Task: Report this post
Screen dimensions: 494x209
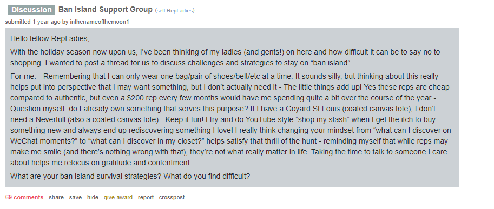Action: (x=146, y=197)
